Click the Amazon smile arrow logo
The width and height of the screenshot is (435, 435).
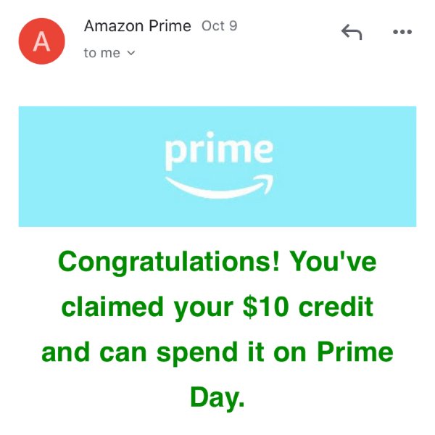coord(220,187)
